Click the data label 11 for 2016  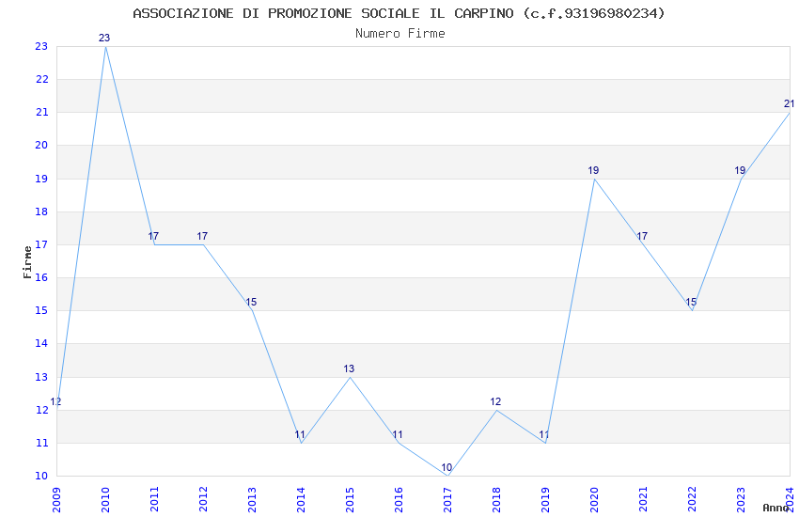click(x=398, y=435)
